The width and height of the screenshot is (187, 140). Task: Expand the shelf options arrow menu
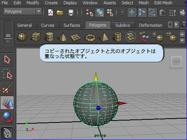point(8,42)
